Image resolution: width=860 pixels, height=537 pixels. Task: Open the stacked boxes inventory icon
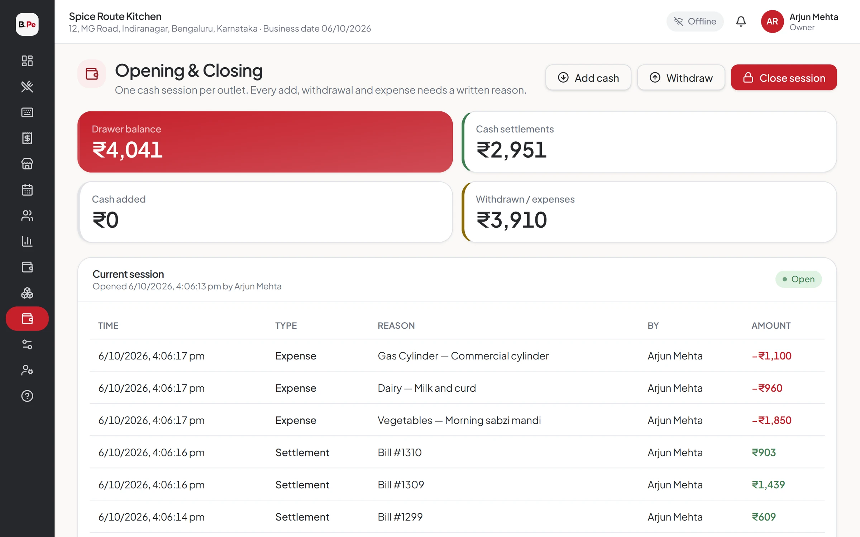point(27,293)
